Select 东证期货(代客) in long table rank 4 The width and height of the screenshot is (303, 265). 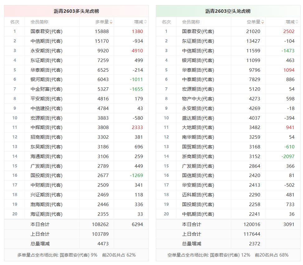(x=46, y=60)
